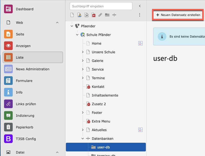Expand the Termine page node

(x=83, y=78)
